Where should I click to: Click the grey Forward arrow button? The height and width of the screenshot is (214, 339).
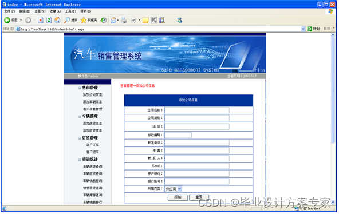point(28,20)
